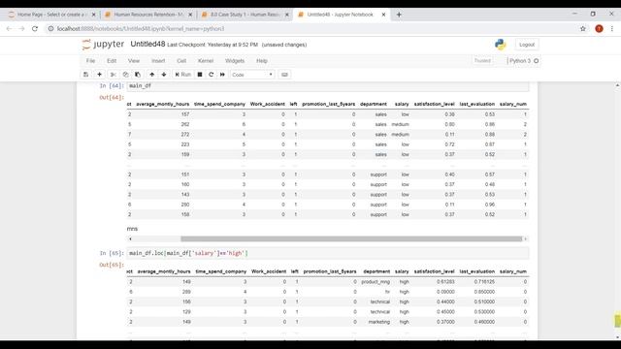Open the Insert menu

tap(158, 61)
